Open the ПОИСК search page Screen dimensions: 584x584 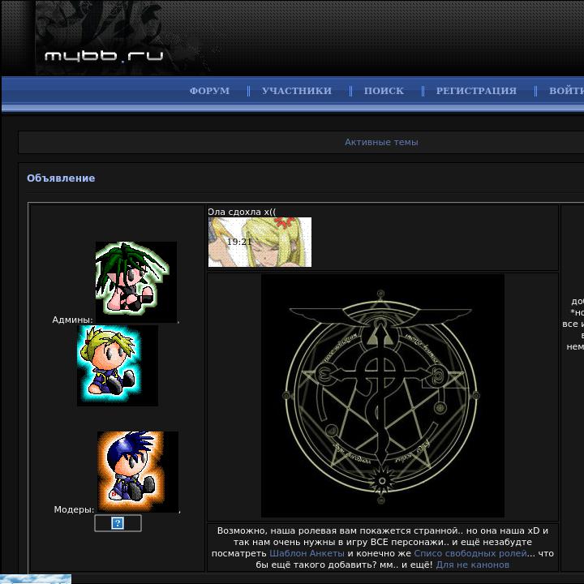(x=384, y=91)
